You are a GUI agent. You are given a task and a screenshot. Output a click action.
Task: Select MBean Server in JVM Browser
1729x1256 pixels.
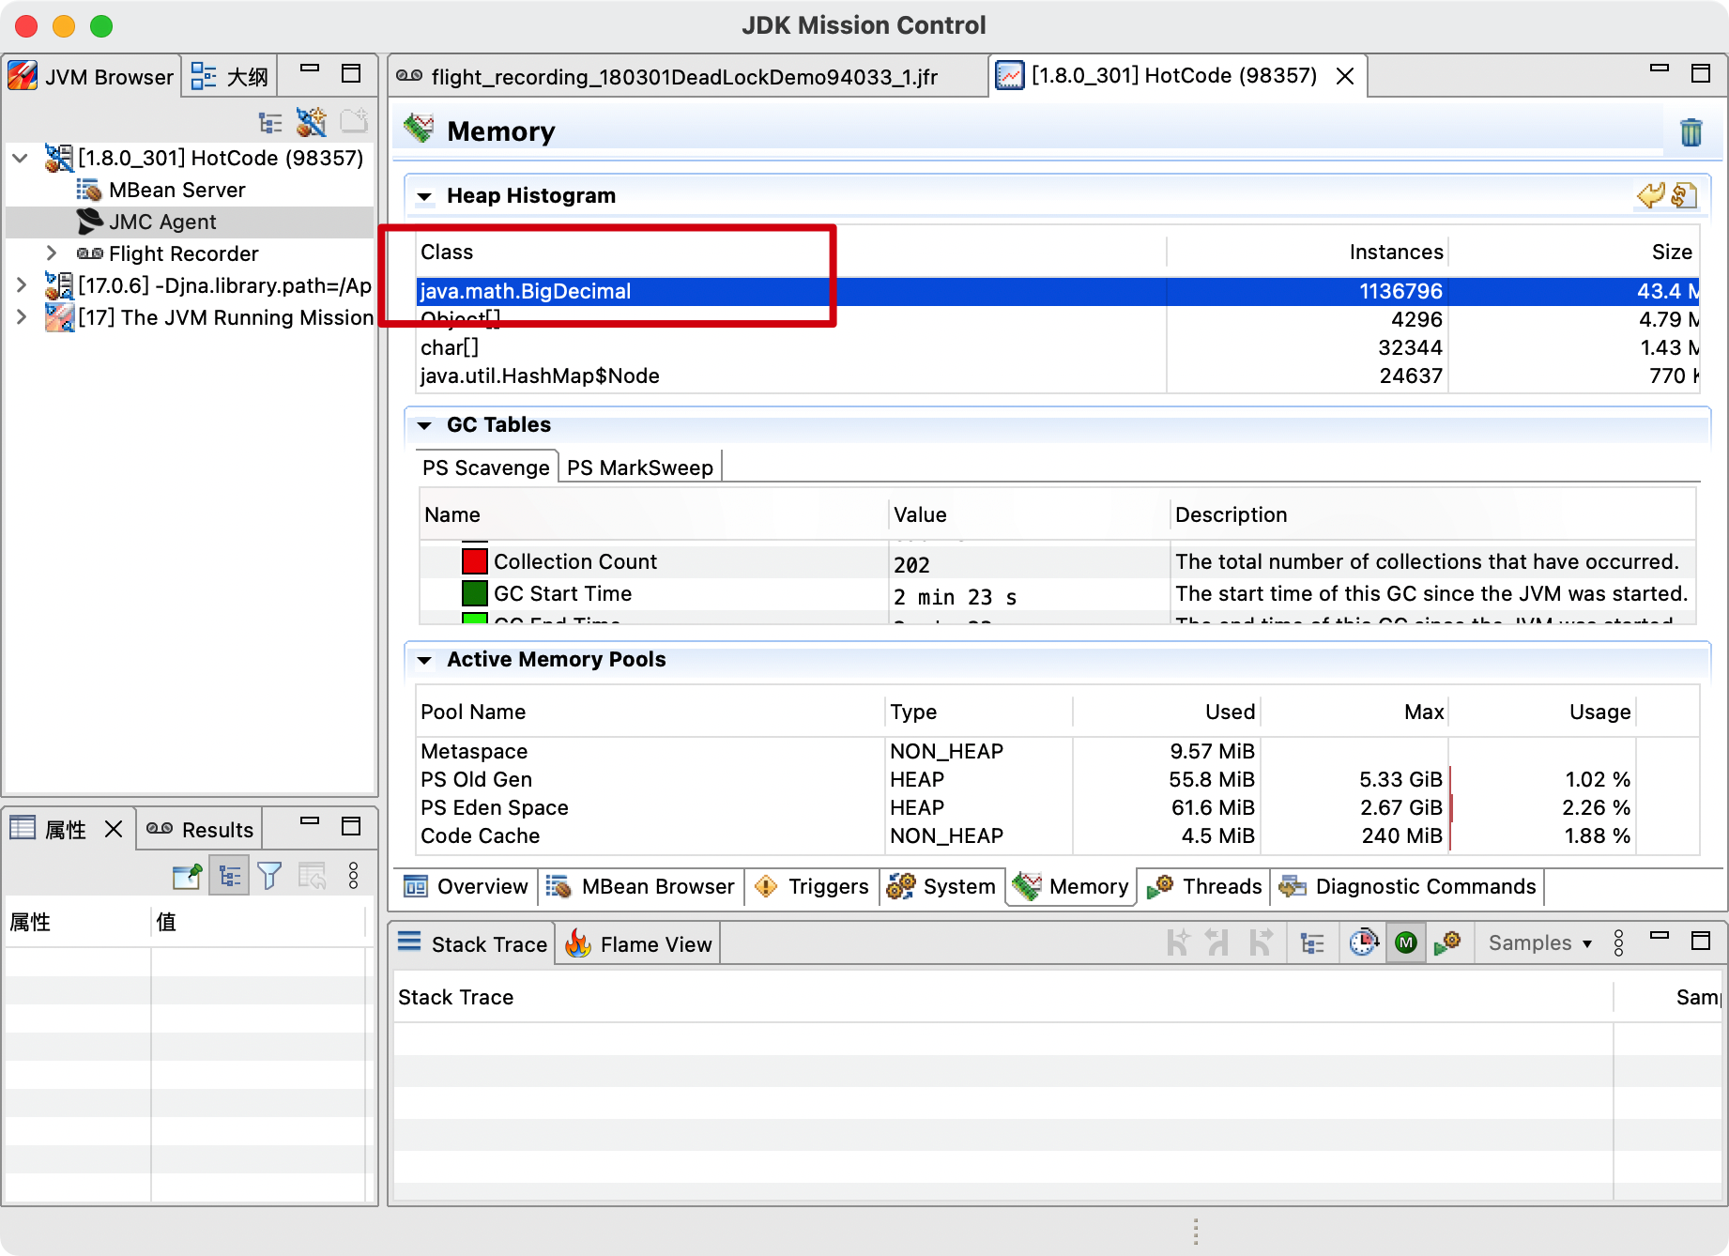coord(176,190)
